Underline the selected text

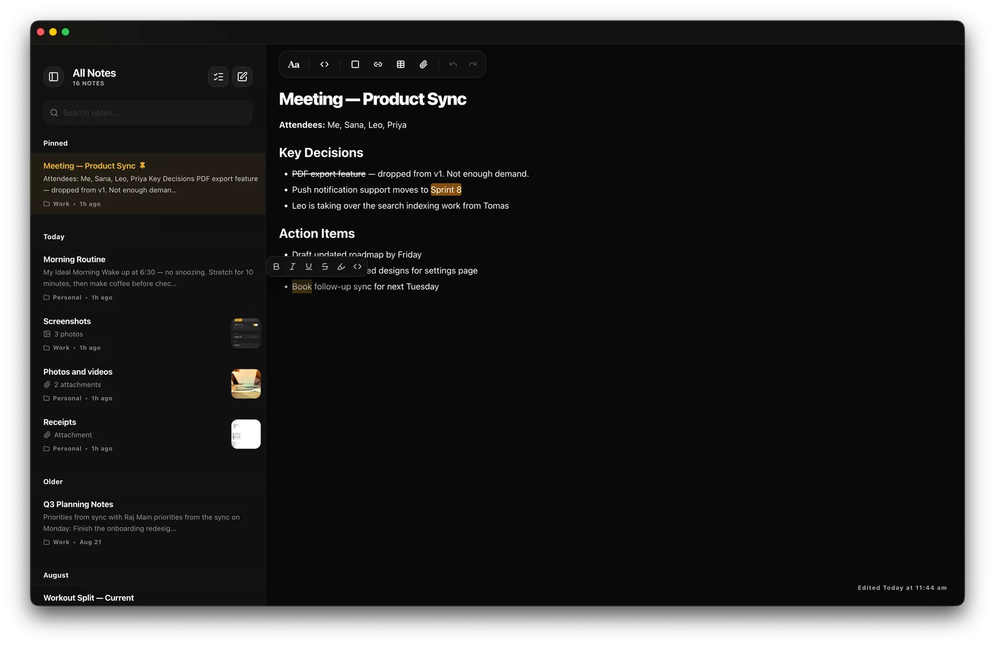point(308,267)
